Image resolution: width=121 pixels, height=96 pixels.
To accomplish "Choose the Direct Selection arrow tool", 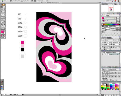I will click(x=4, y=7).
